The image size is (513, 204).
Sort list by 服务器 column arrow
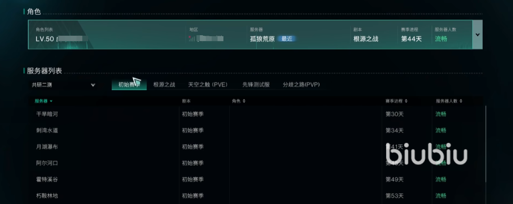[x=51, y=101]
